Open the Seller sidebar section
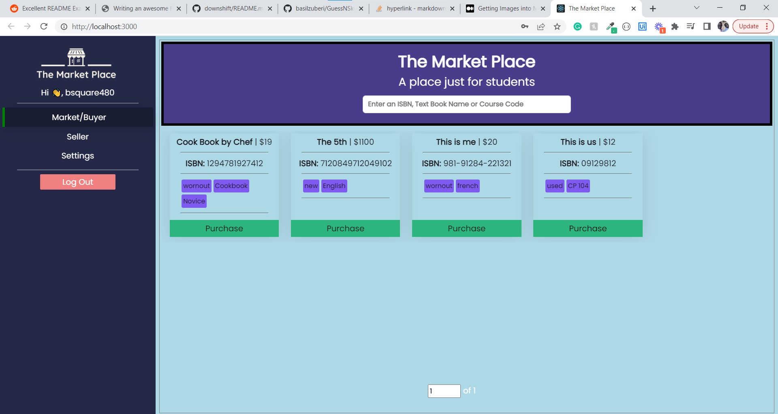This screenshot has width=778, height=414. 77,137
